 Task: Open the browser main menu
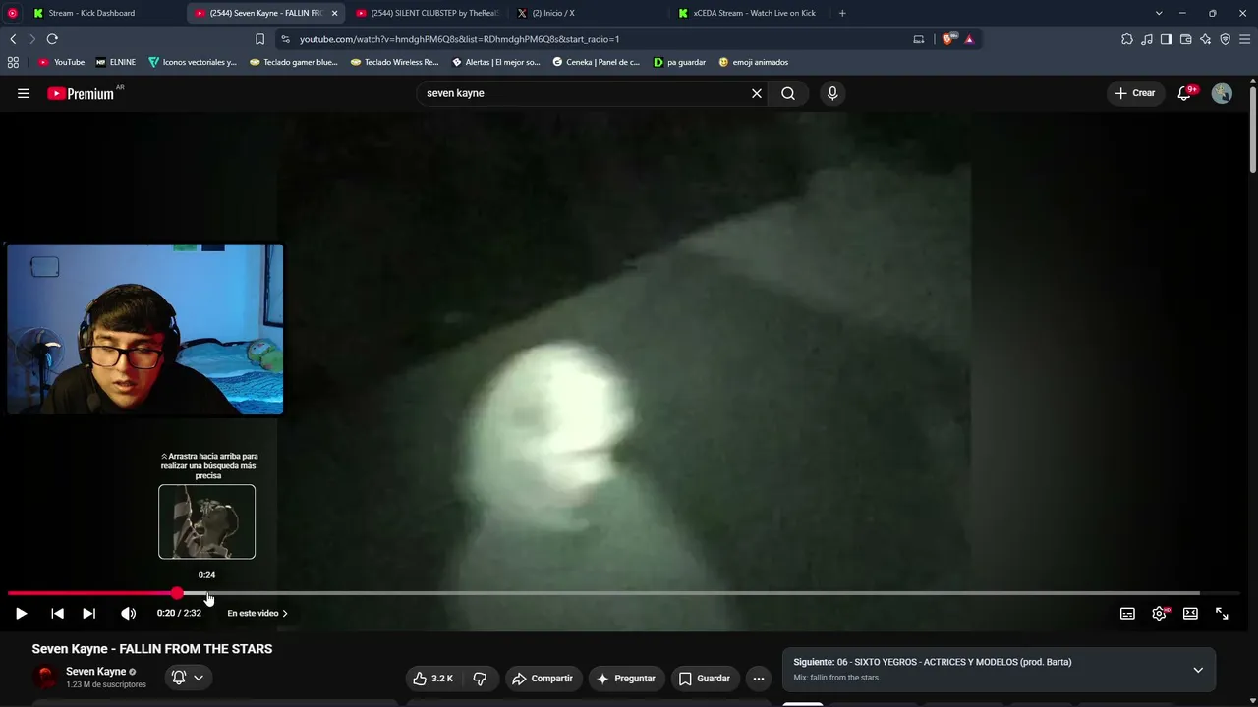click(x=1245, y=39)
